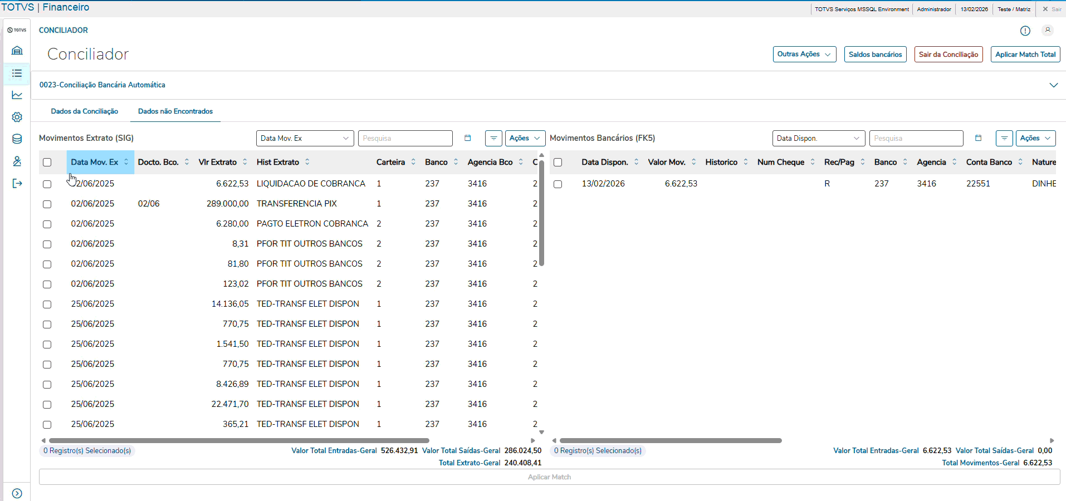Click the TOTVS logo in the sidebar
This screenshot has width=1066, height=501.
(x=17, y=30)
